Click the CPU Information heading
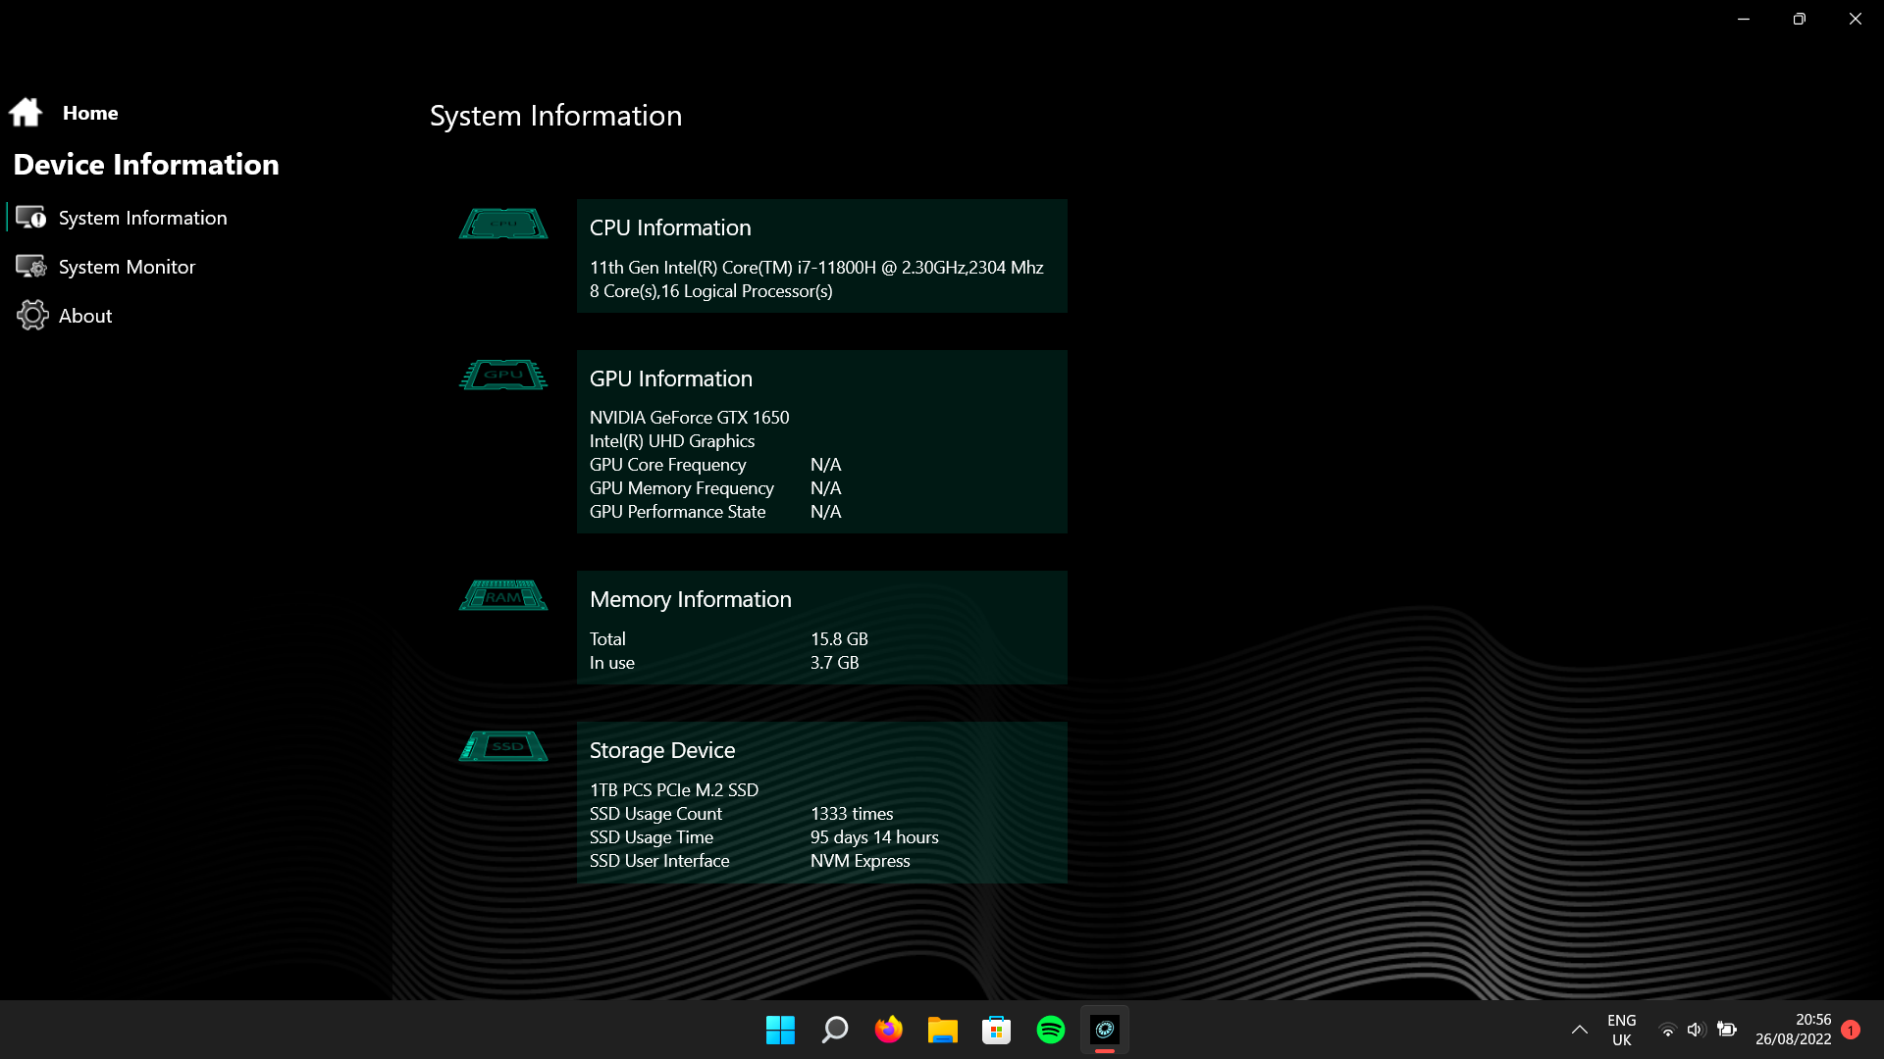This screenshot has height=1059, width=1884. pyautogui.click(x=670, y=227)
